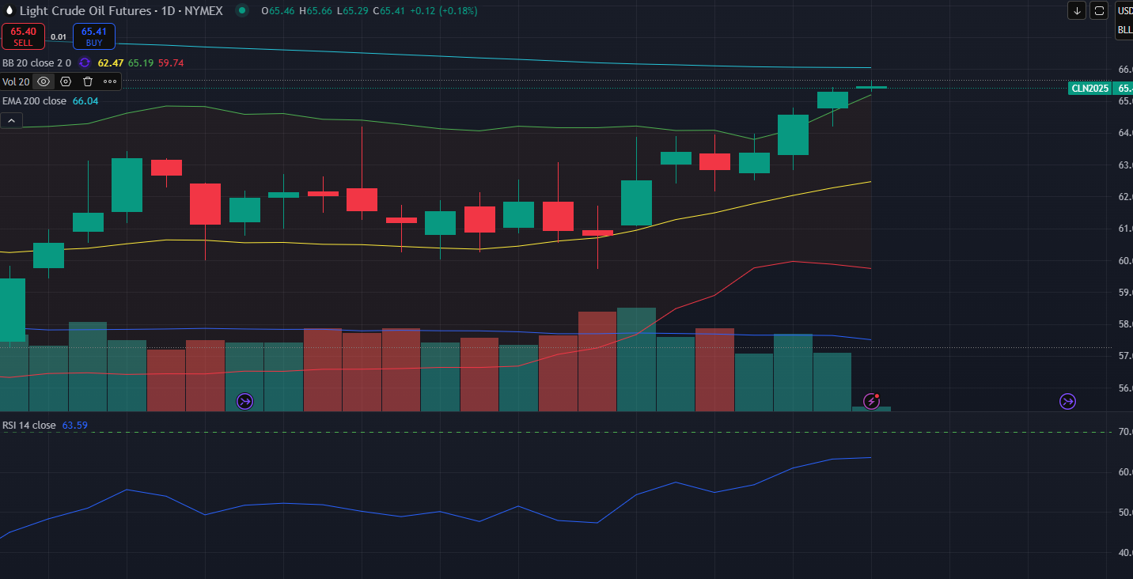This screenshot has width=1133, height=579.
Task: Toggle fullscreen chart view icon
Action: point(1098,10)
